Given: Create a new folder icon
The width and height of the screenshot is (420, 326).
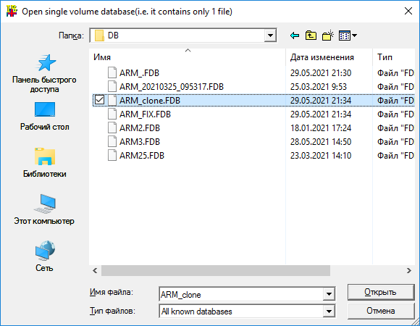Looking at the screenshot, I should 327,35.
